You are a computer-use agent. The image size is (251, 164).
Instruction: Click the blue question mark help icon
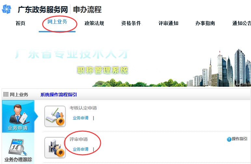pyautogui.click(x=229, y=139)
